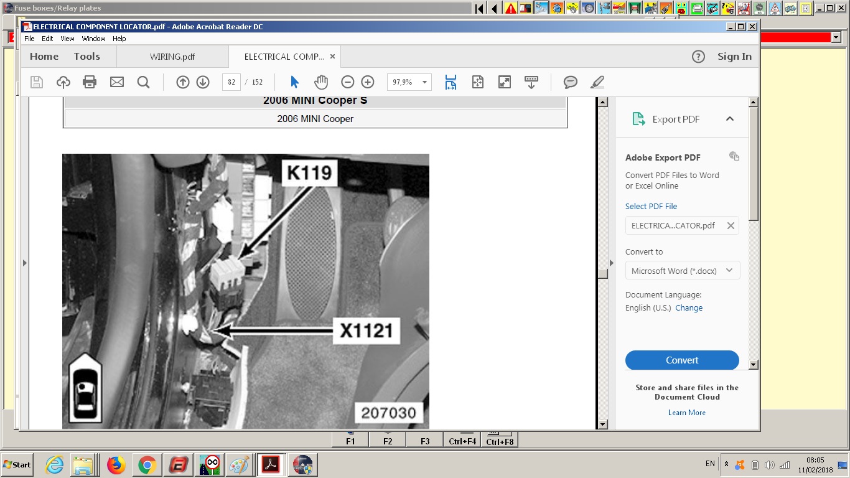The width and height of the screenshot is (850, 478).
Task: Select the Hand pan tool
Action: [321, 82]
